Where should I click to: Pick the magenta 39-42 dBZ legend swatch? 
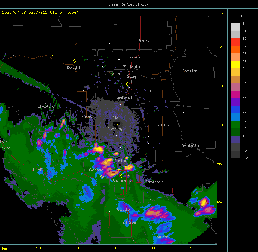(235, 94)
